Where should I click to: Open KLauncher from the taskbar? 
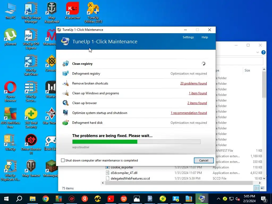pyautogui.click(x=111, y=199)
